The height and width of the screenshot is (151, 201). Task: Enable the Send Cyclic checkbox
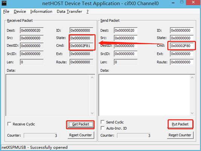click(x=103, y=122)
